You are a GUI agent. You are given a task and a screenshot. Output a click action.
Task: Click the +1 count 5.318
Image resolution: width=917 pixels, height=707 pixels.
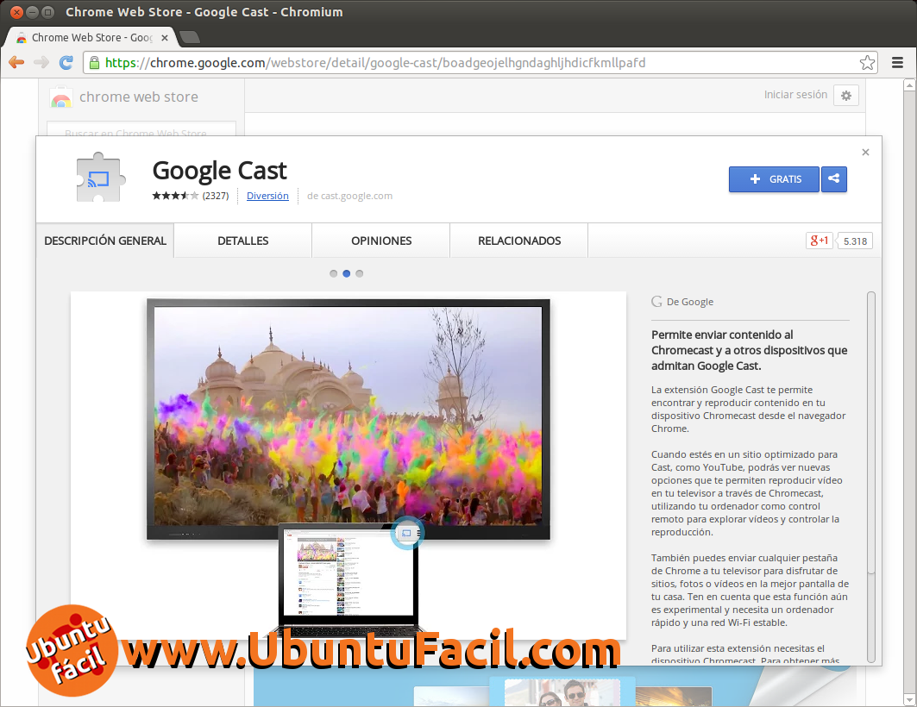pos(855,241)
